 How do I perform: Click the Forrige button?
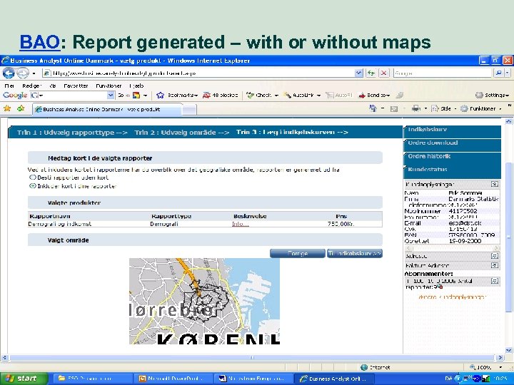[298, 253]
